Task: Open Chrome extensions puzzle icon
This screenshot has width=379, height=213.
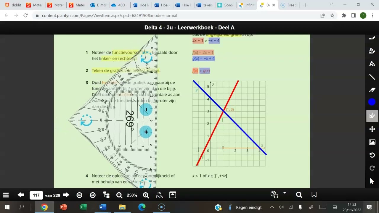Action: [344, 15]
